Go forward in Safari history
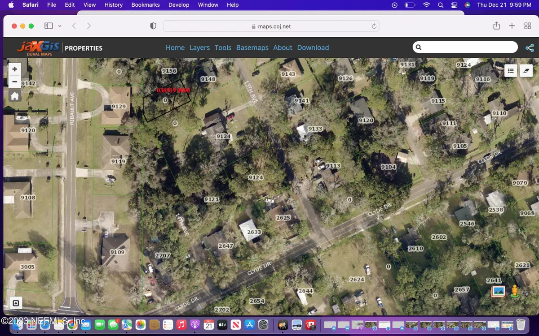Screen dimensions: 539x336 [89, 26]
